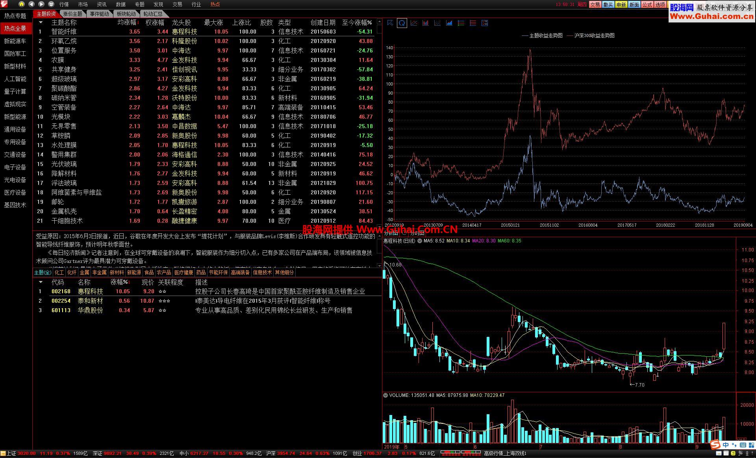The image size is (756, 458).
Task: Click the home icon in top toolbar
Action: (22, 4)
